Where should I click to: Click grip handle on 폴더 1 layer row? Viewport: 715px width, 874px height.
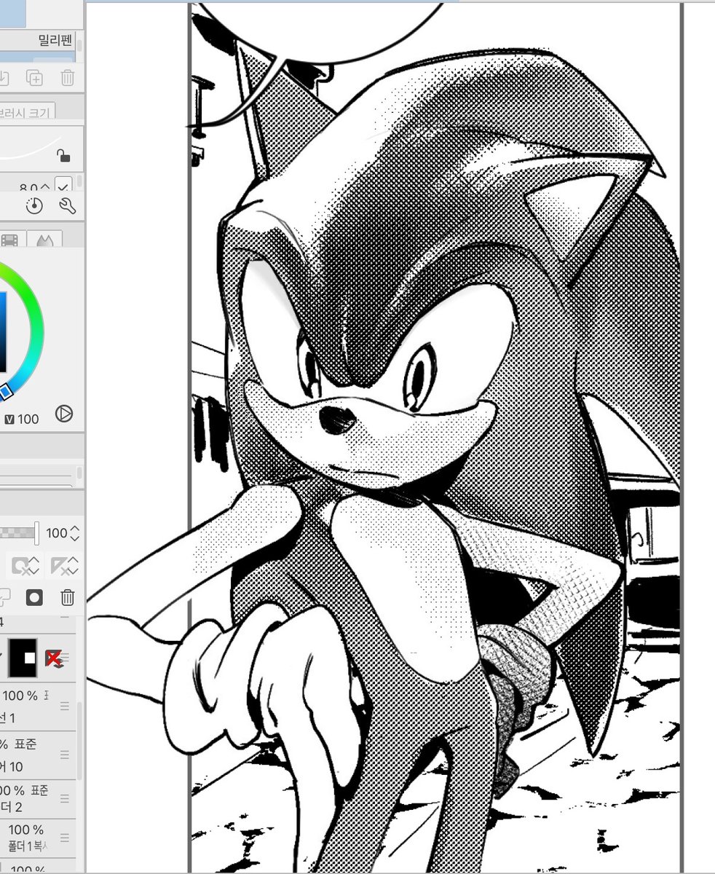tap(65, 838)
